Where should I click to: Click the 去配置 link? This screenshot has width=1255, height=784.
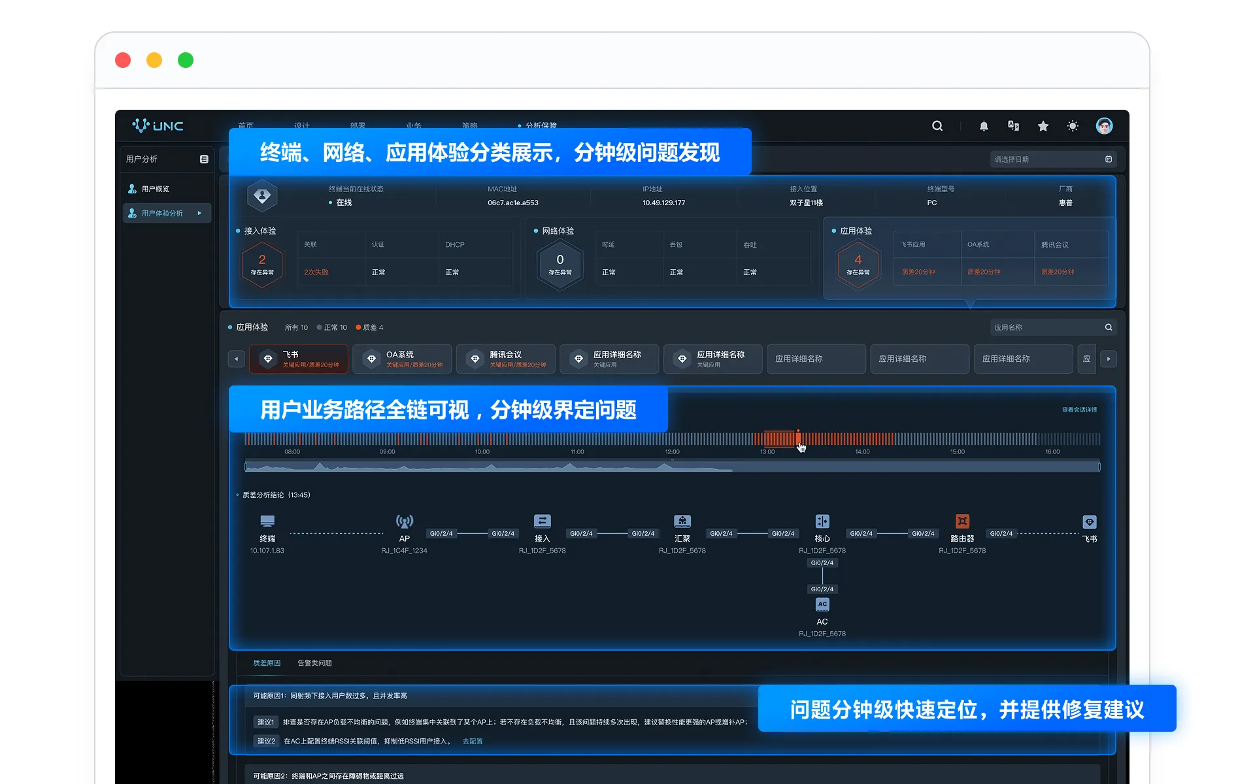point(472,742)
